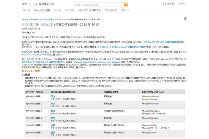Open the ダウンロード menu item
This screenshot has height=139, width=209.
pos(111,10)
